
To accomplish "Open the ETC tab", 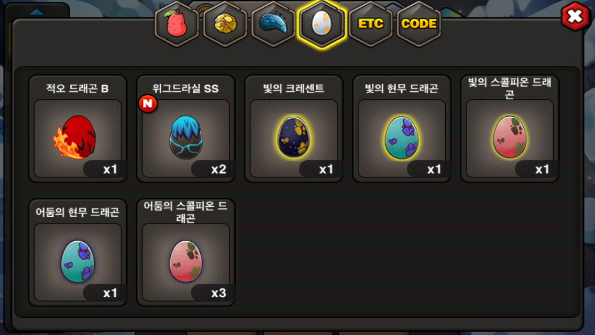I will (370, 24).
